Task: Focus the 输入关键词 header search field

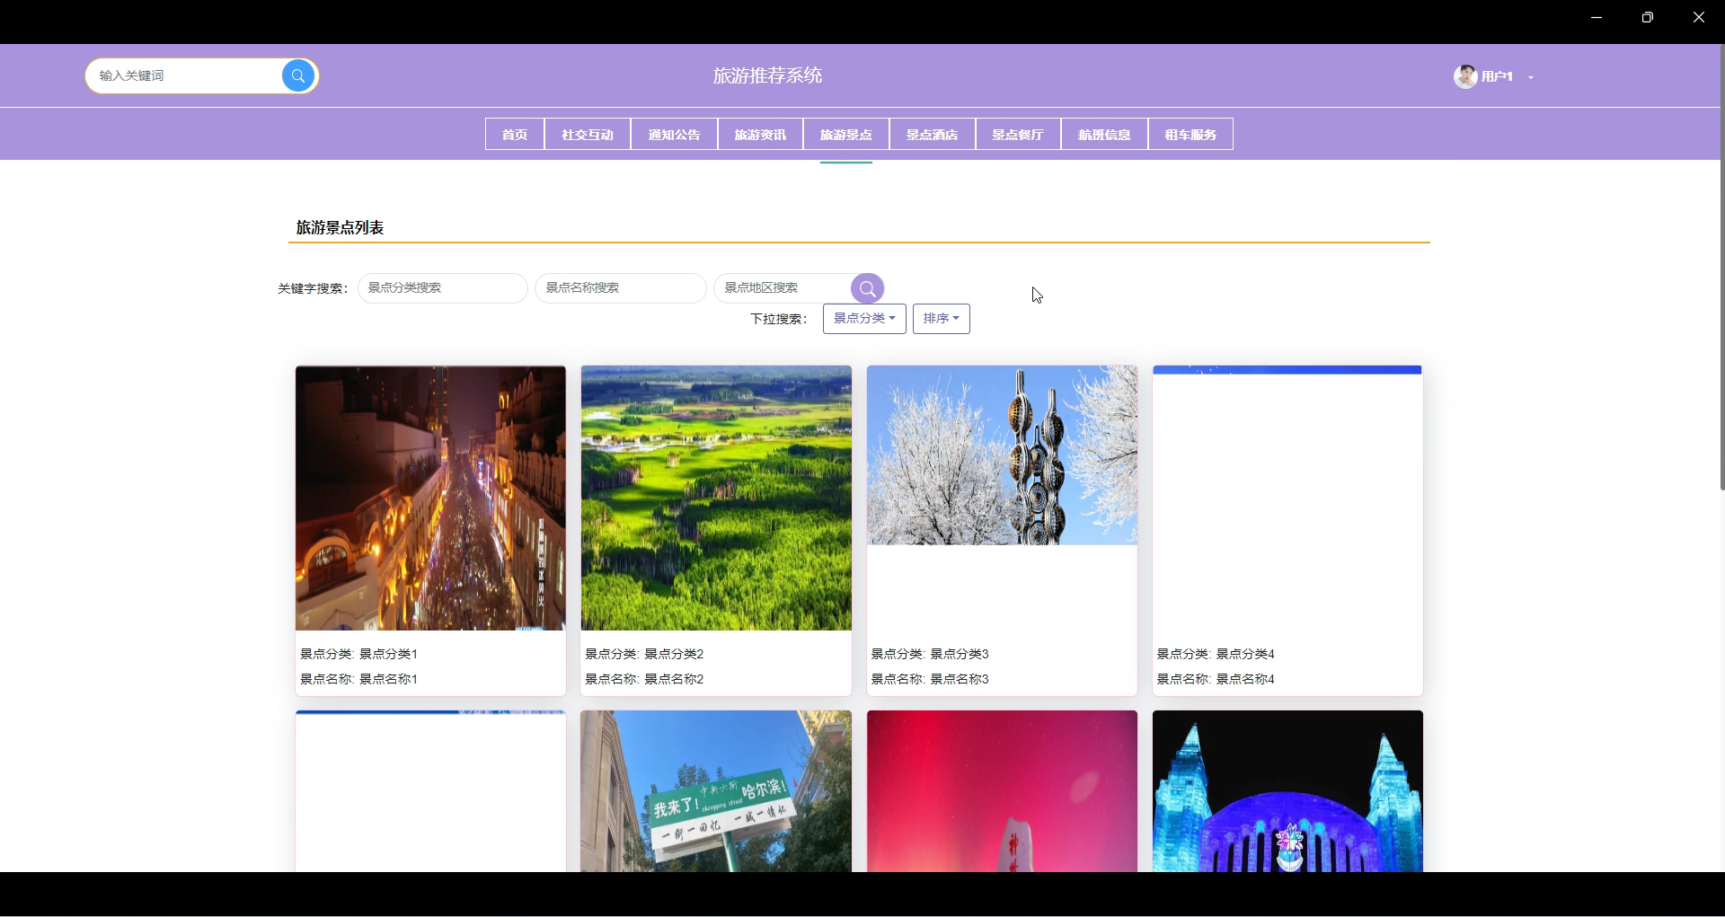Action: [185, 76]
